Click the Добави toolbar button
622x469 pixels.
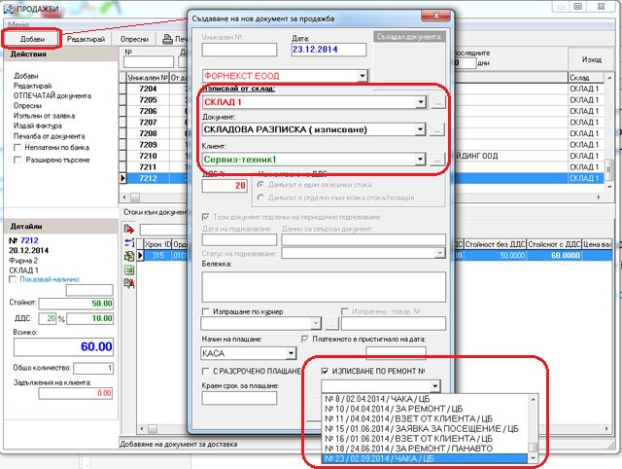31,38
